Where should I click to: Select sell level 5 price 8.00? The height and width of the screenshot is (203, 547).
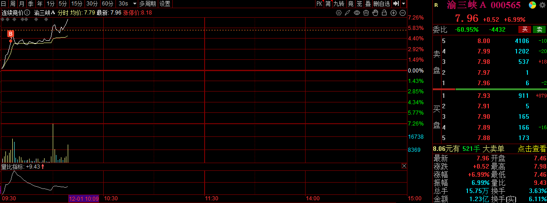coord(483,41)
